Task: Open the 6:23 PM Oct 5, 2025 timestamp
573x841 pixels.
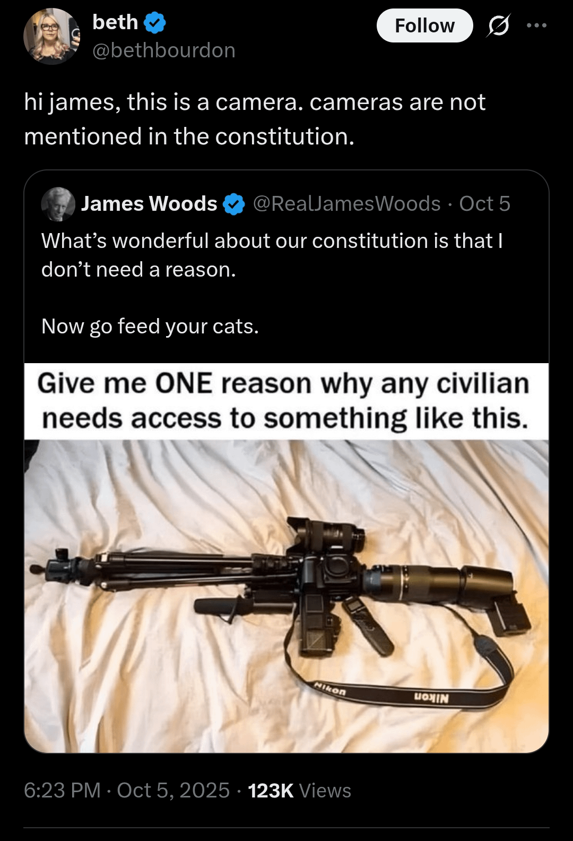Action: (126, 790)
